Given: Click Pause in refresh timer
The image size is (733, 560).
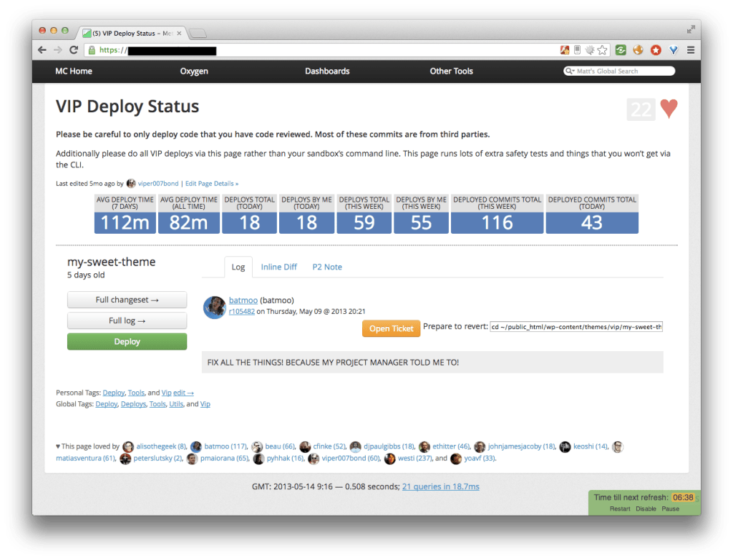Looking at the screenshot, I should pyautogui.click(x=670, y=509).
